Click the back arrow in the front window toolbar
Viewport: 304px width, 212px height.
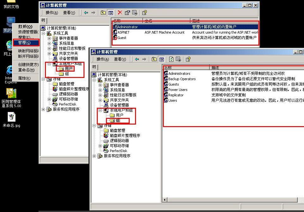pyautogui.click(x=137, y=59)
